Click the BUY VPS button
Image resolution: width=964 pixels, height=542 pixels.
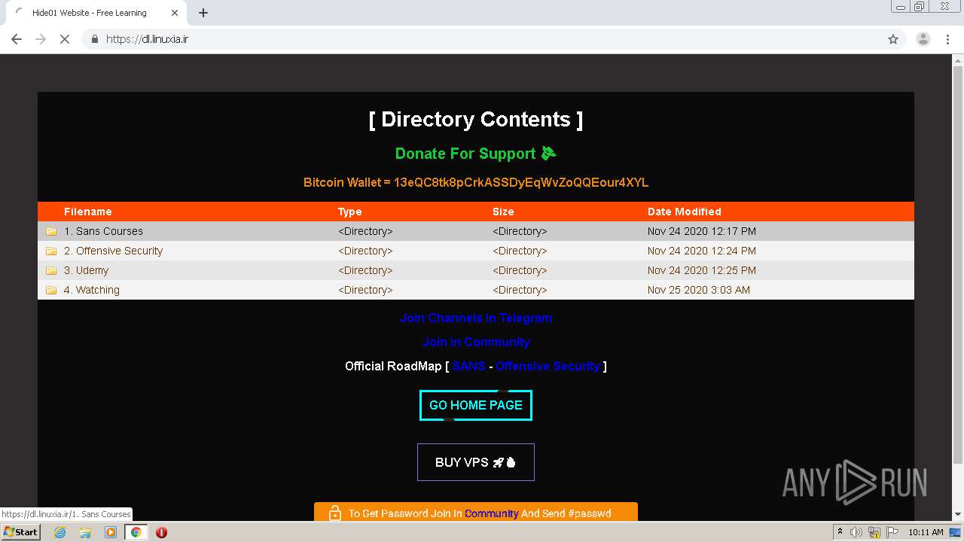pos(476,462)
